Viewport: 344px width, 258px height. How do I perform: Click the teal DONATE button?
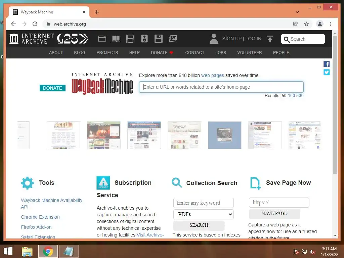coord(52,88)
